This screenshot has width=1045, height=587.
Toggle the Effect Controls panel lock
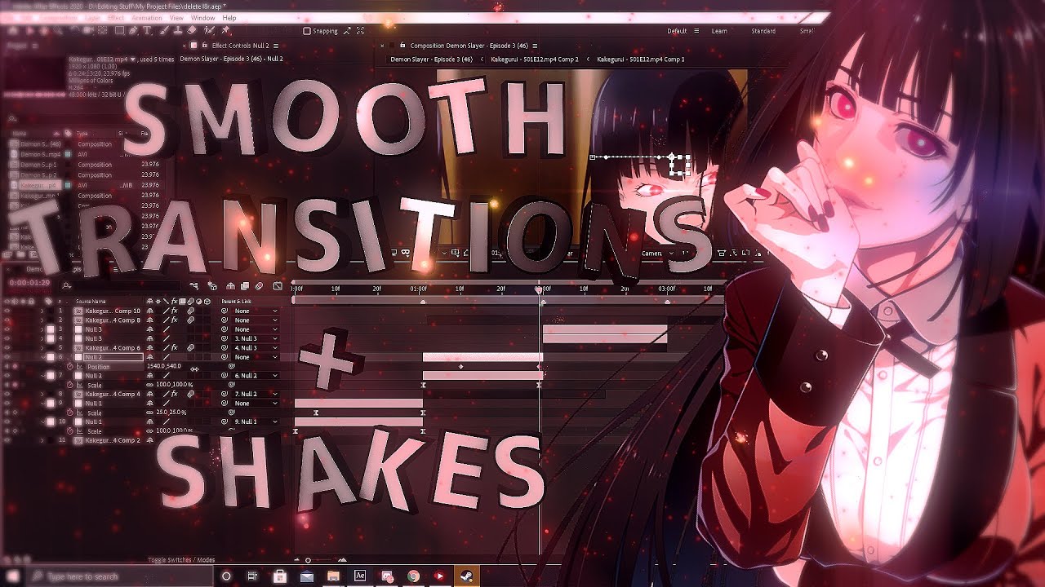point(204,46)
